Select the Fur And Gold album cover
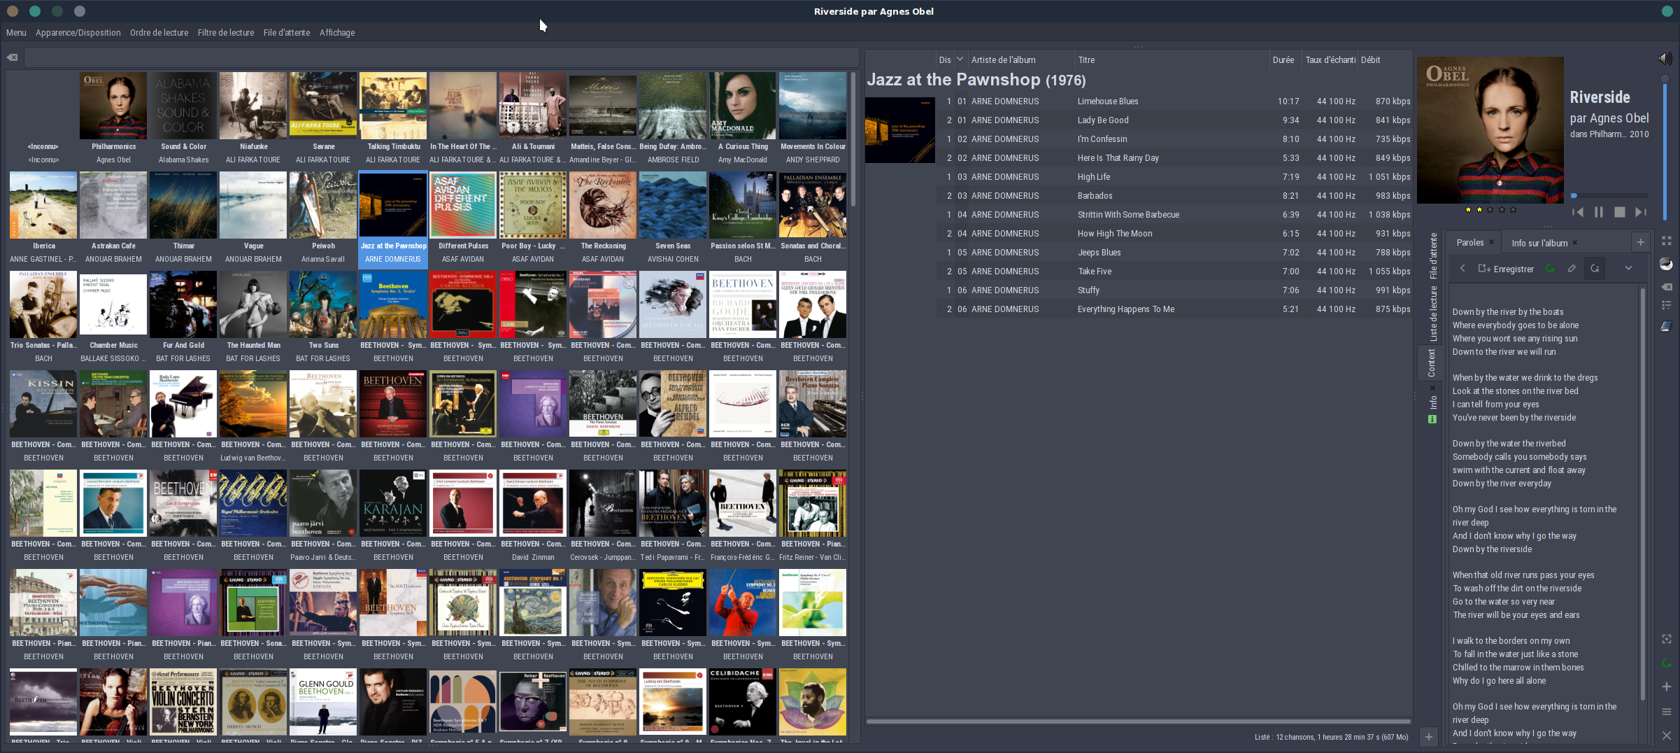This screenshot has height=753, width=1680. 183,304
